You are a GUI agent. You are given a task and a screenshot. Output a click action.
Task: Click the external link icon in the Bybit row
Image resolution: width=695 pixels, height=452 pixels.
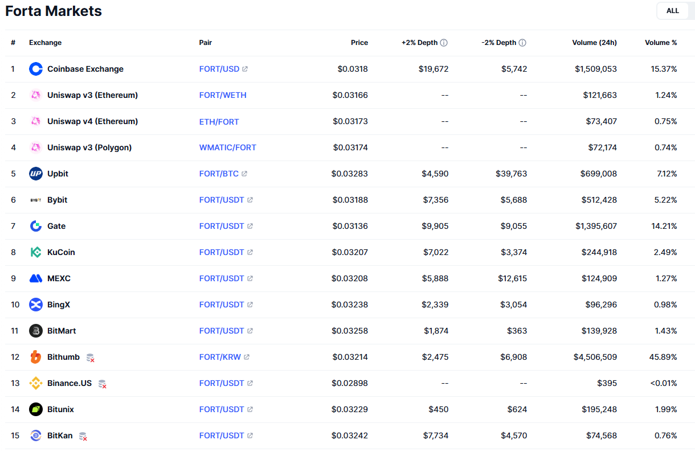pyautogui.click(x=250, y=200)
